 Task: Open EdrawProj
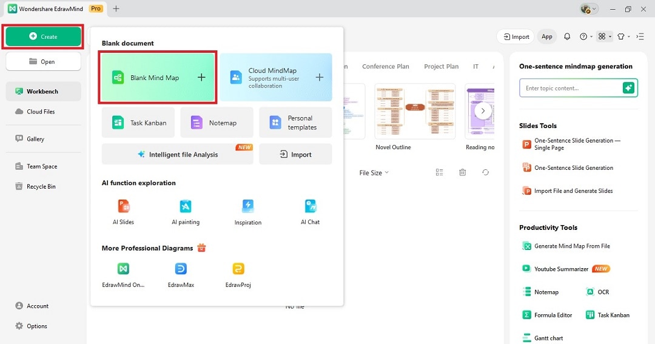[x=238, y=275]
